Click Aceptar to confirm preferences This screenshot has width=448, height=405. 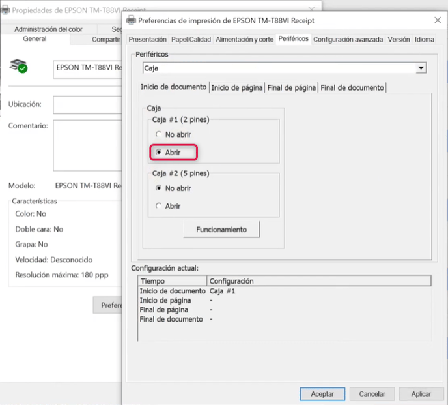click(x=322, y=394)
